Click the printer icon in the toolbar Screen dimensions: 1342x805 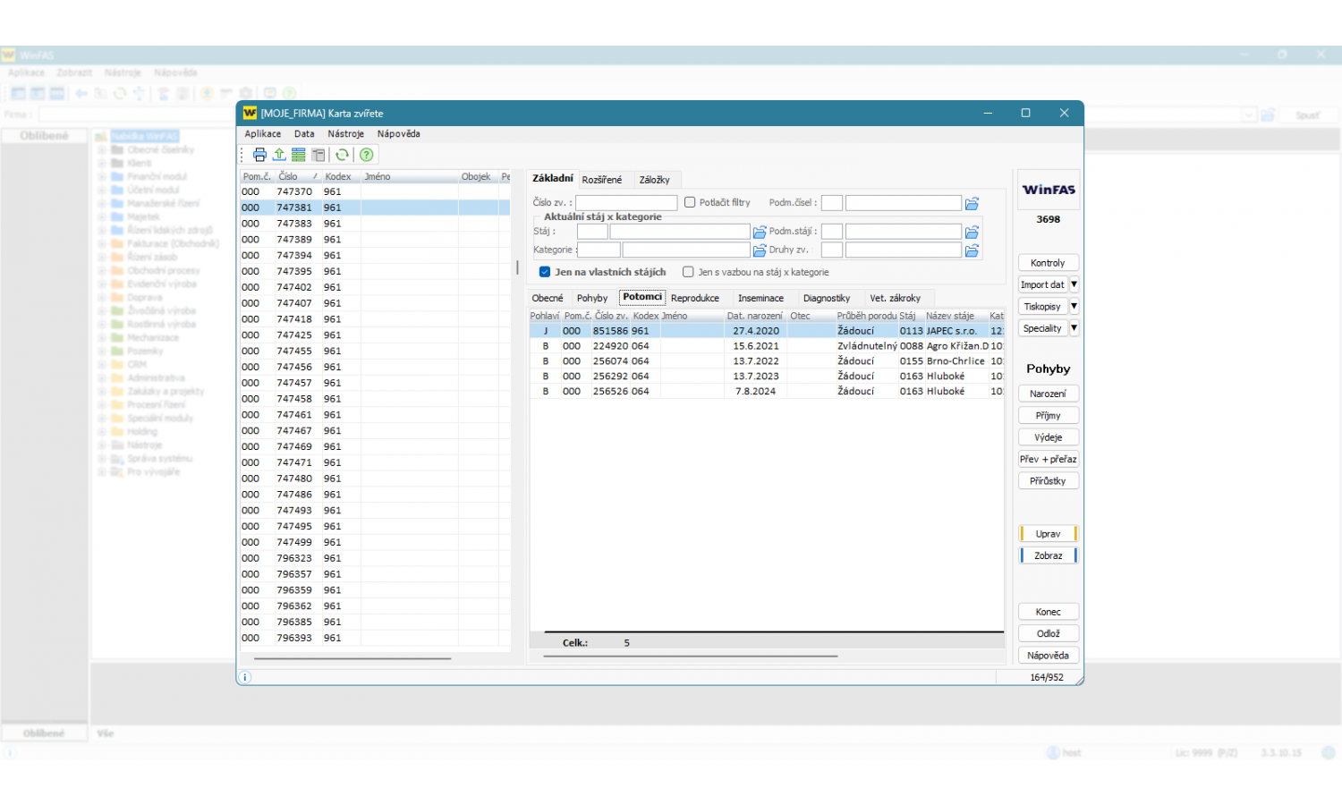pyautogui.click(x=259, y=155)
